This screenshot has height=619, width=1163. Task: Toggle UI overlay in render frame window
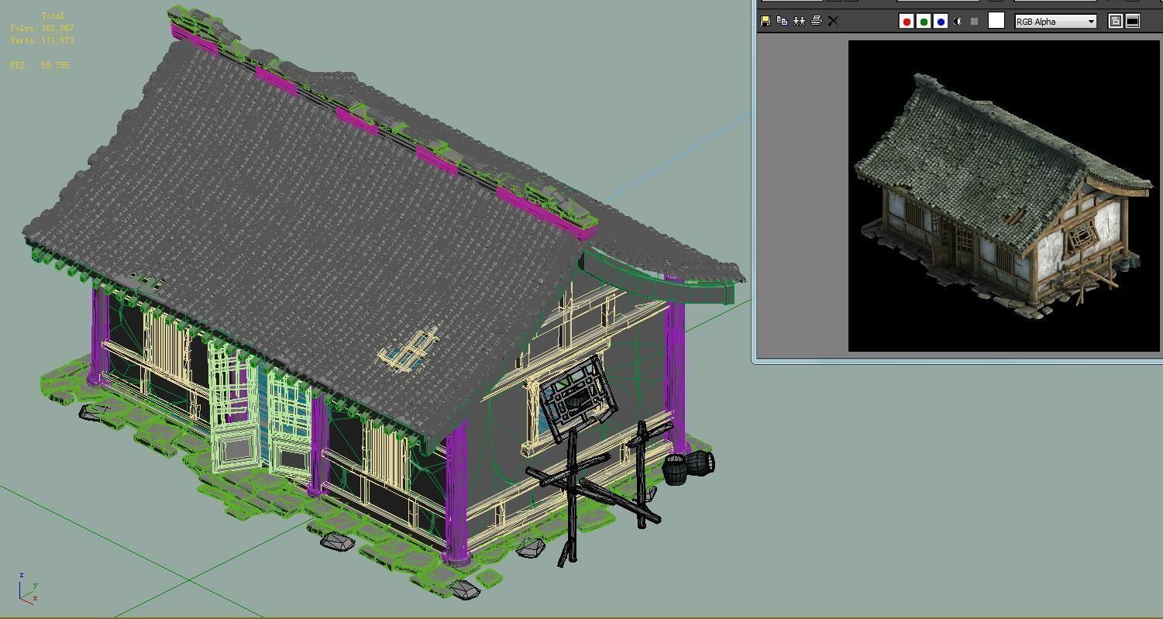tap(1116, 21)
